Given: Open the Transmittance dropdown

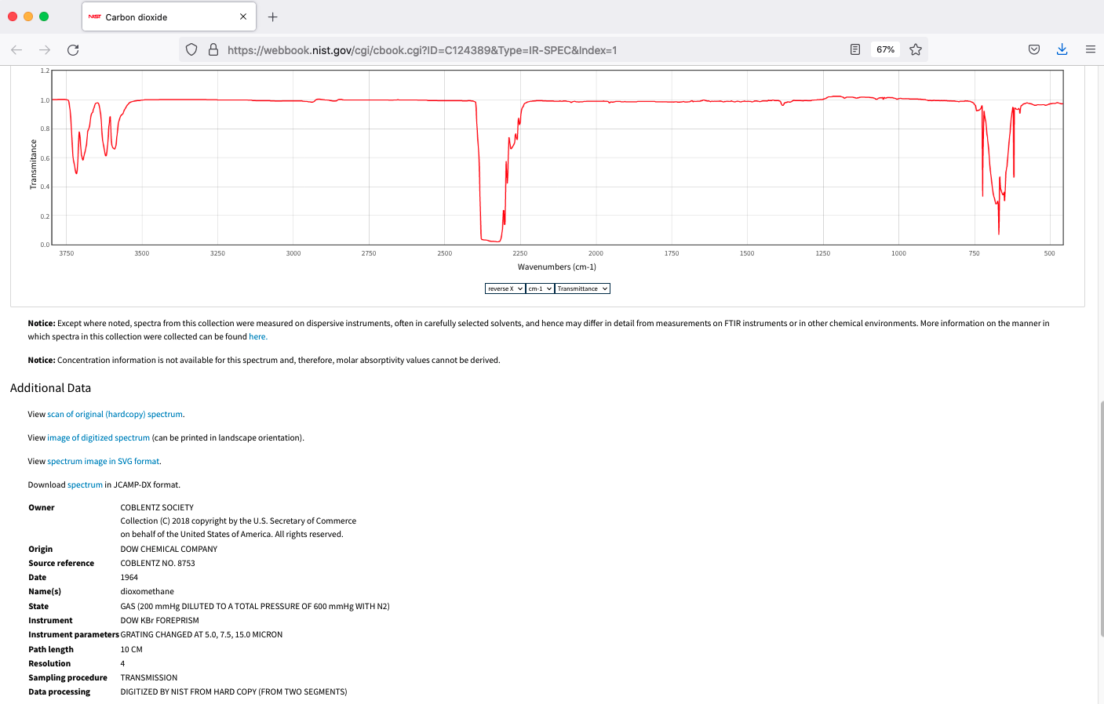Looking at the screenshot, I should coord(582,288).
